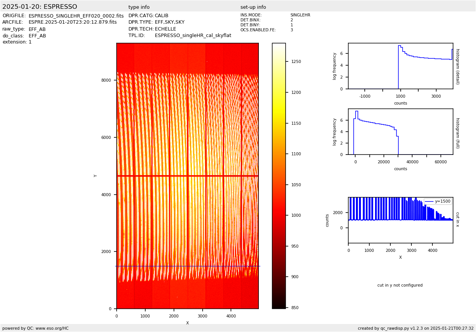Click the DPR.TYPE value EFF,SKY,SKY
The height and width of the screenshot is (332, 476).
169,23
